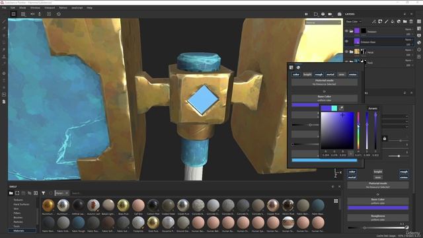Add a smart material layer icon
Viewport: 423px width, 238px height.
tap(399, 22)
